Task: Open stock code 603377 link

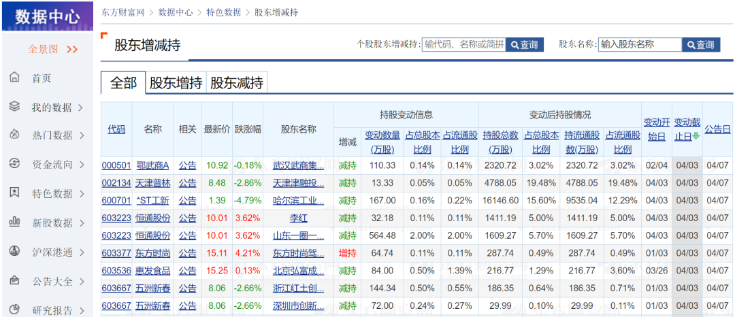Action: (x=116, y=253)
